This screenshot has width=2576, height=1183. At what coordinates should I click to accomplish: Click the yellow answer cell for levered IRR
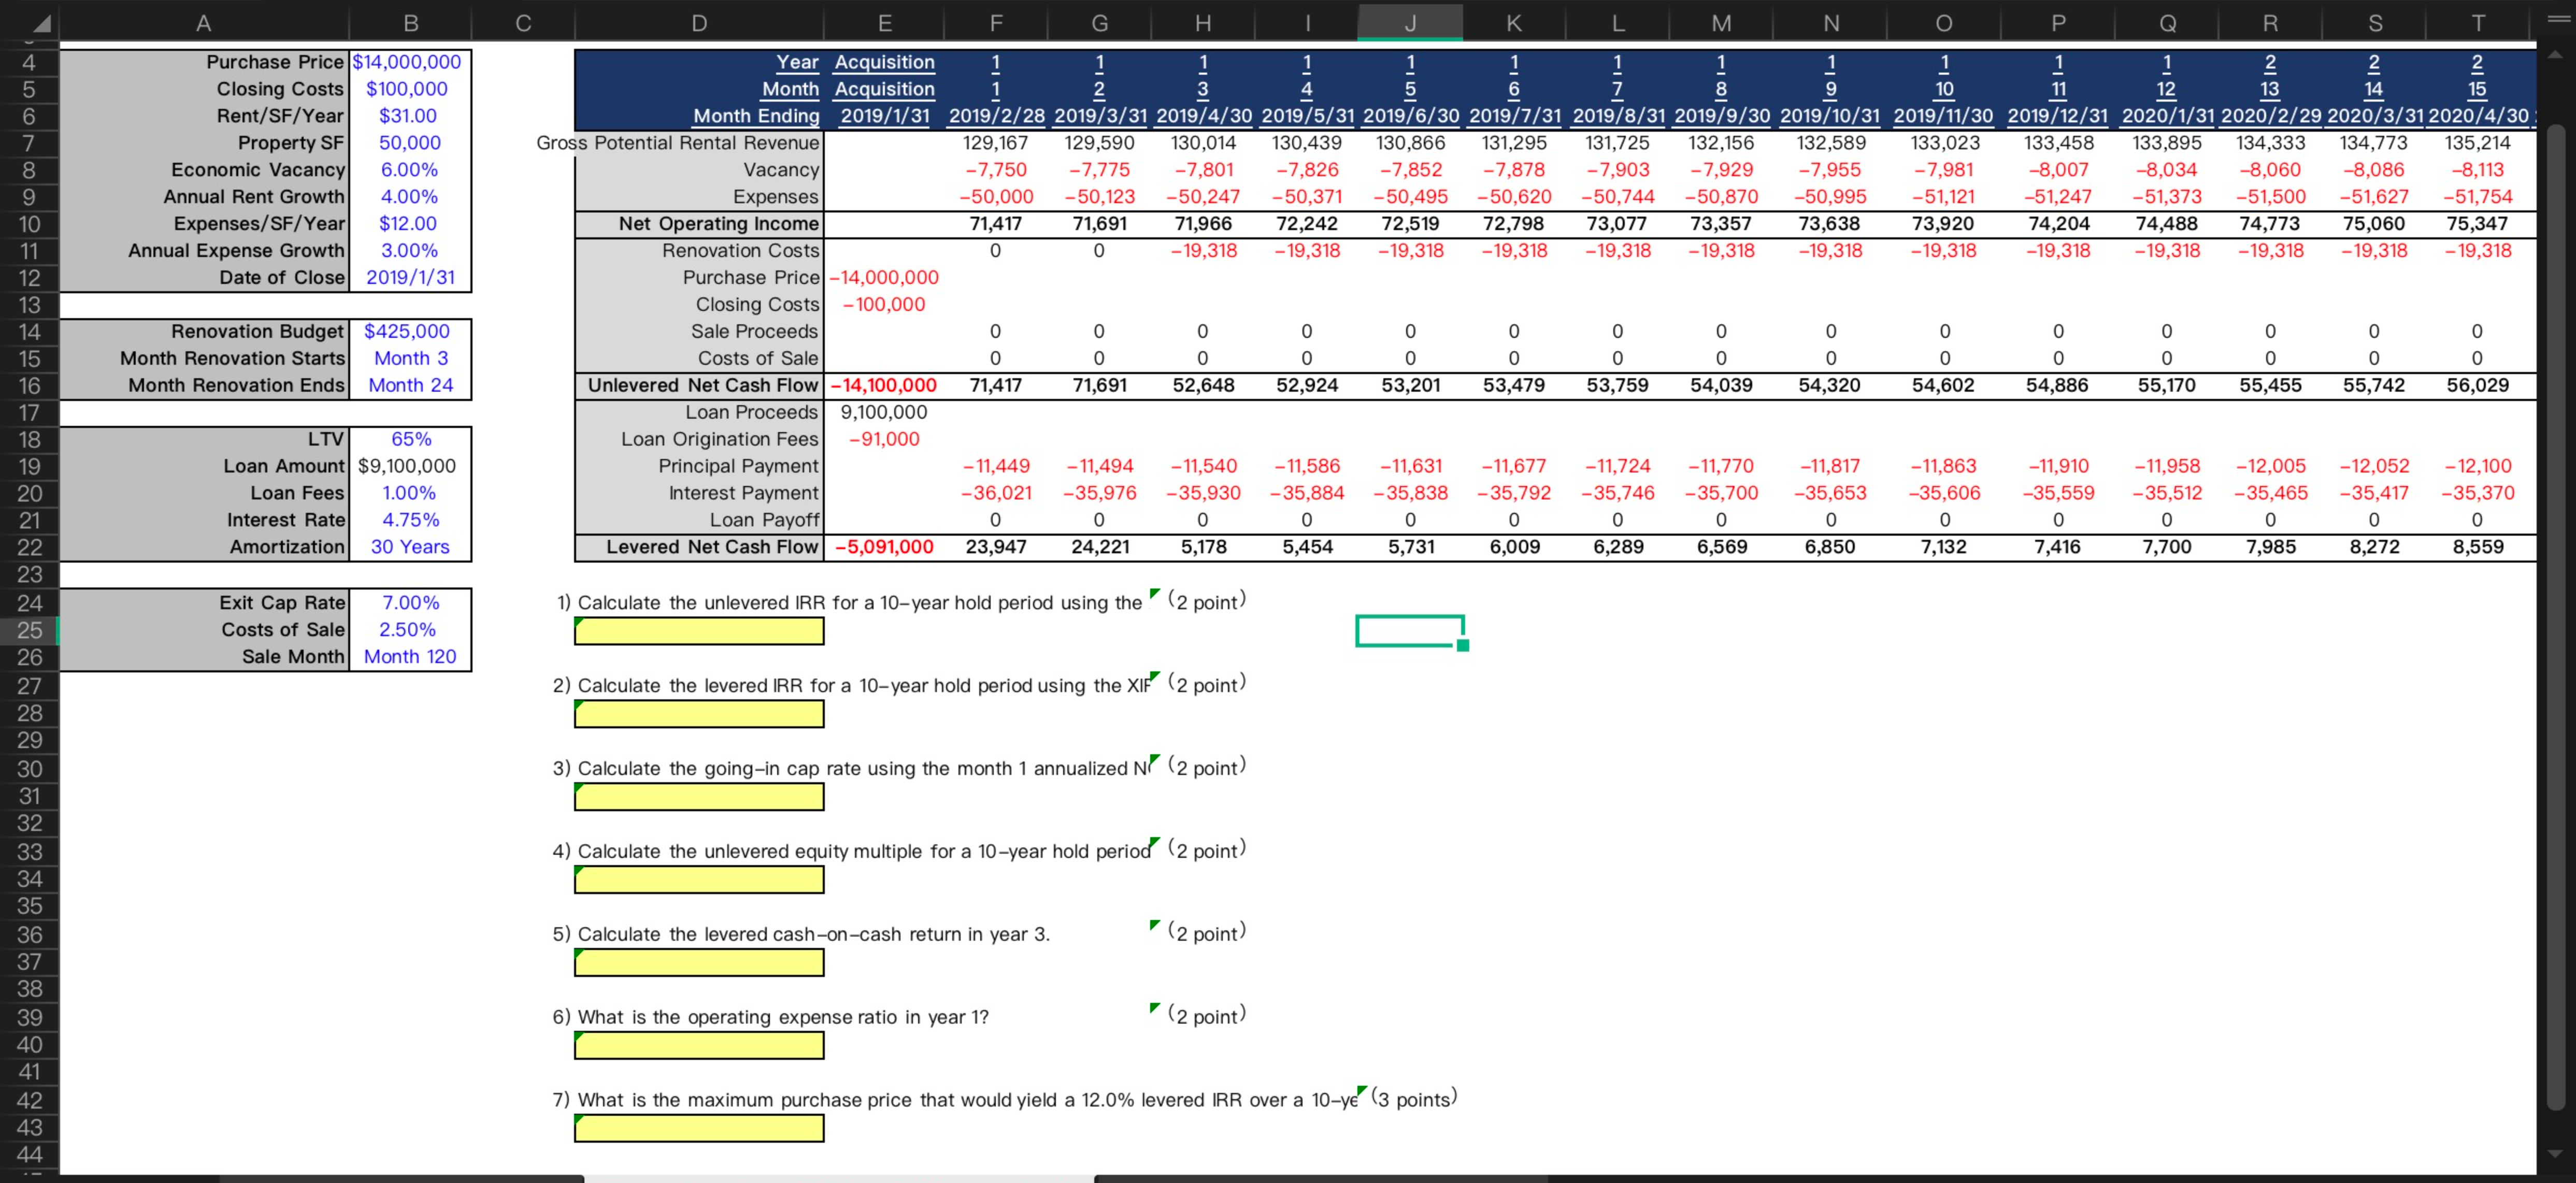pos(699,714)
